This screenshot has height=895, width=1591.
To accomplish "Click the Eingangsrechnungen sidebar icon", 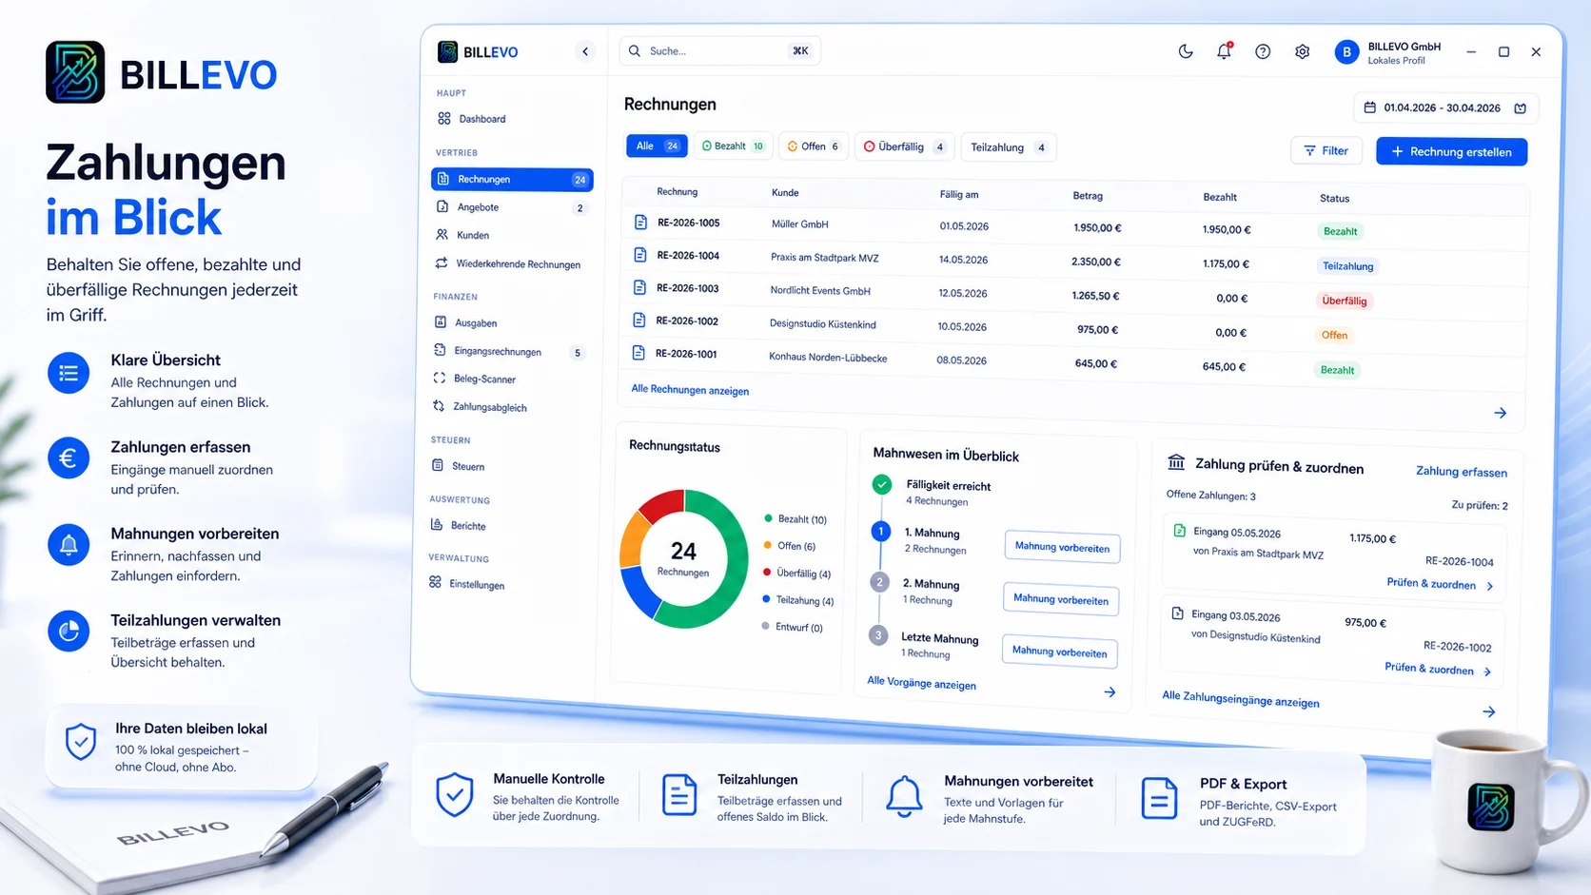I will (440, 351).
